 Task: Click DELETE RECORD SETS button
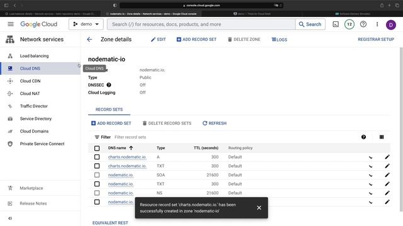point(167,123)
